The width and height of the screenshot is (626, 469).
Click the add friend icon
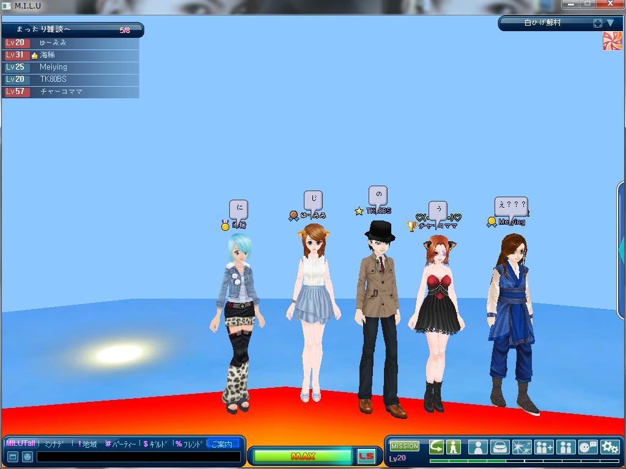tap(543, 447)
